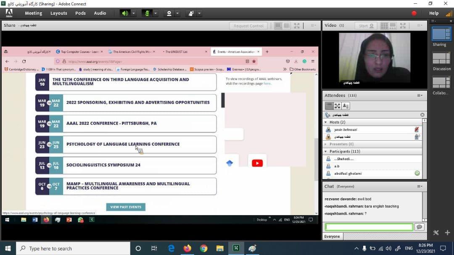The width and height of the screenshot is (454, 255).
Task: Open the Pods menu
Action: pos(80,13)
